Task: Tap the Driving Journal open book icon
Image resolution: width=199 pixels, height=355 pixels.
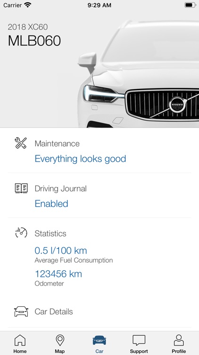Action: pyautogui.click(x=21, y=188)
